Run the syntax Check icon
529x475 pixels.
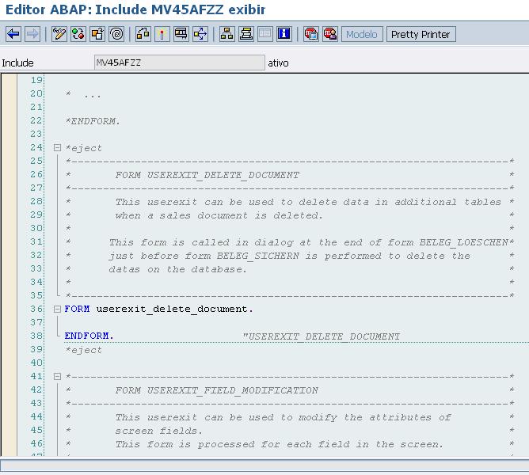pyautogui.click(x=143, y=34)
